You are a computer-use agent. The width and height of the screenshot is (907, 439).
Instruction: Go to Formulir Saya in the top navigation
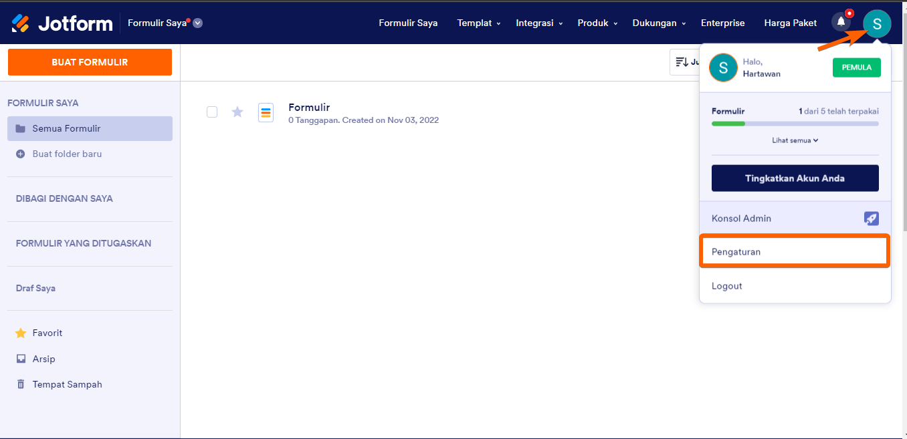click(x=408, y=23)
